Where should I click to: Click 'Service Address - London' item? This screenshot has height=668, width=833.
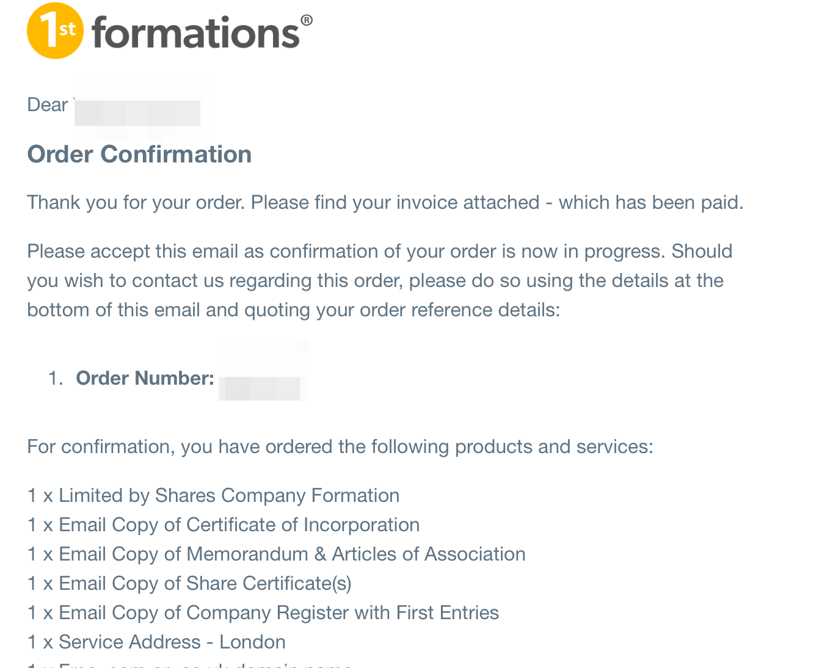coord(156,642)
